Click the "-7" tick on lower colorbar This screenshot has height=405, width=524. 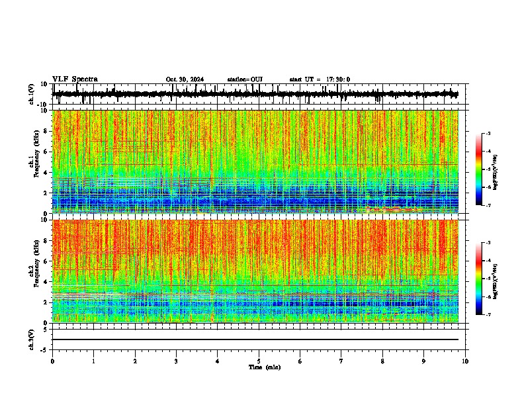(488, 314)
